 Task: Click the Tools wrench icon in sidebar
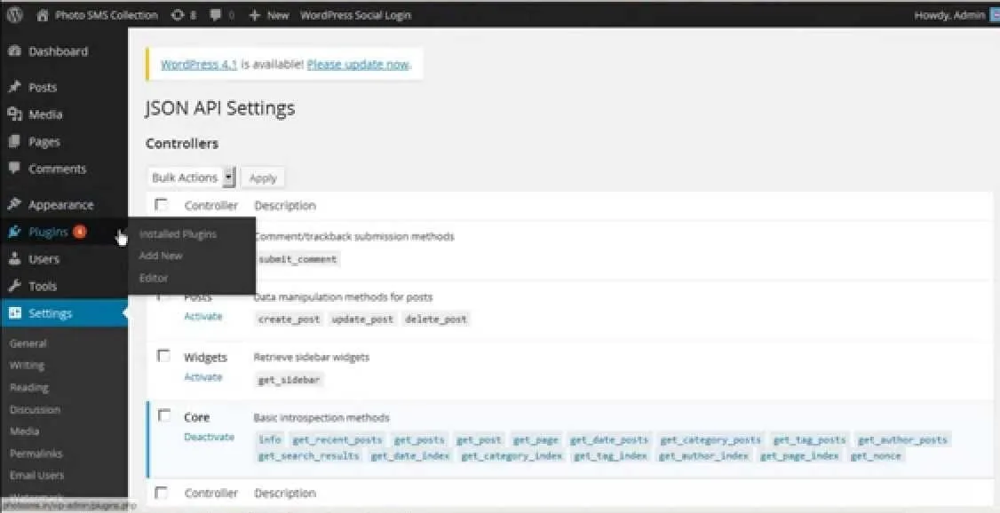tap(15, 286)
